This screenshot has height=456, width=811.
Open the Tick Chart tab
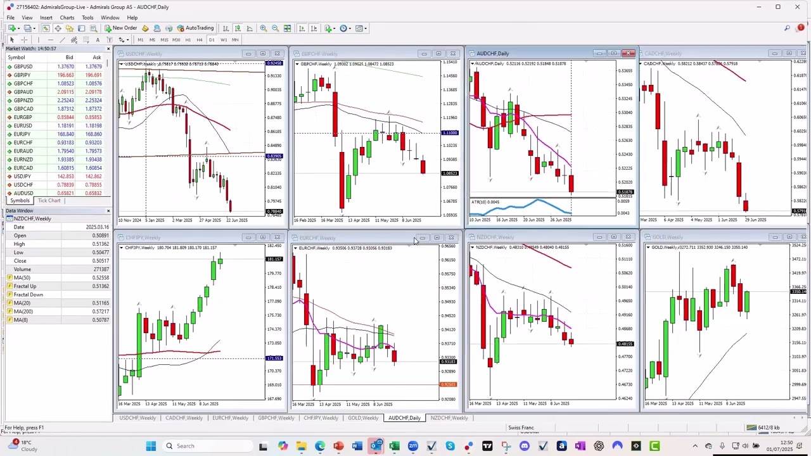point(49,201)
